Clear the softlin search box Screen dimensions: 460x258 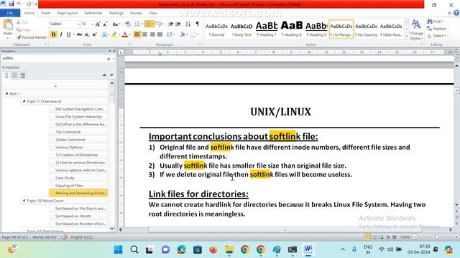tap(109, 59)
